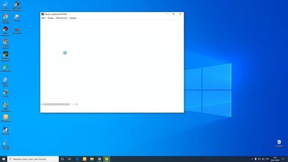Click the NVIDIA icon in the window title bar
Viewport: 288px width, 162px height.
coord(42,14)
